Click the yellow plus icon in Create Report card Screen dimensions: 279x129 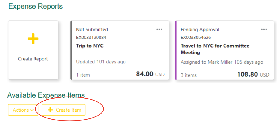[33, 38]
